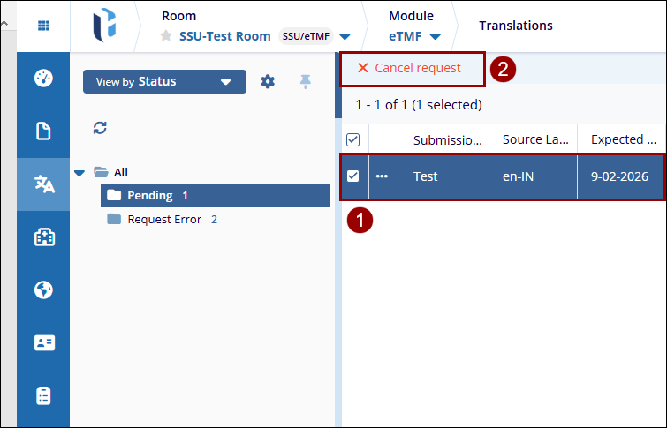Click the globe sidebar icon
The image size is (667, 428).
pyautogui.click(x=43, y=289)
